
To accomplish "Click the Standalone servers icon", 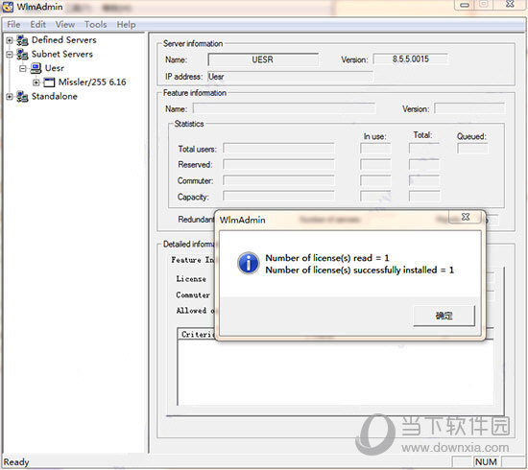I will pyautogui.click(x=22, y=97).
